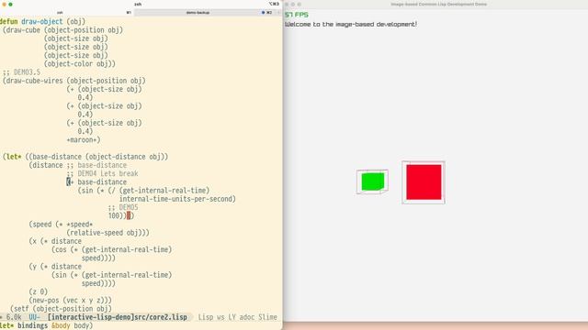Click the 'defun draw-object (obj)' line
This screenshot has width=588, height=330.
[x=43, y=21]
